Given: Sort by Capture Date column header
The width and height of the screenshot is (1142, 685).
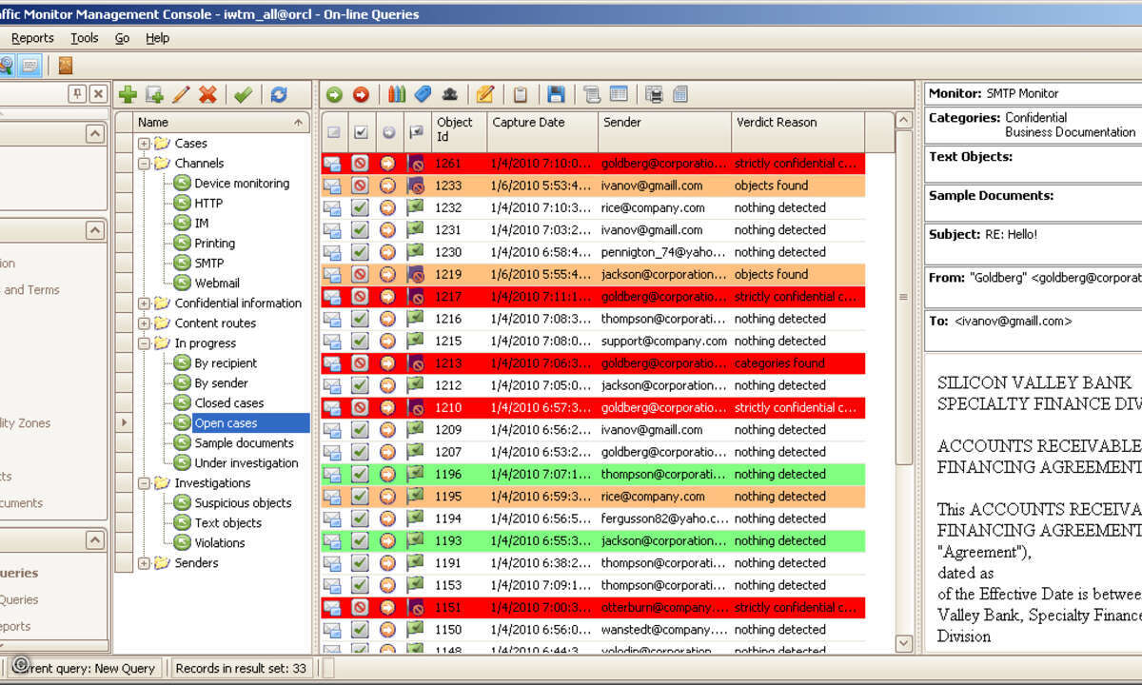Looking at the screenshot, I should (542, 131).
